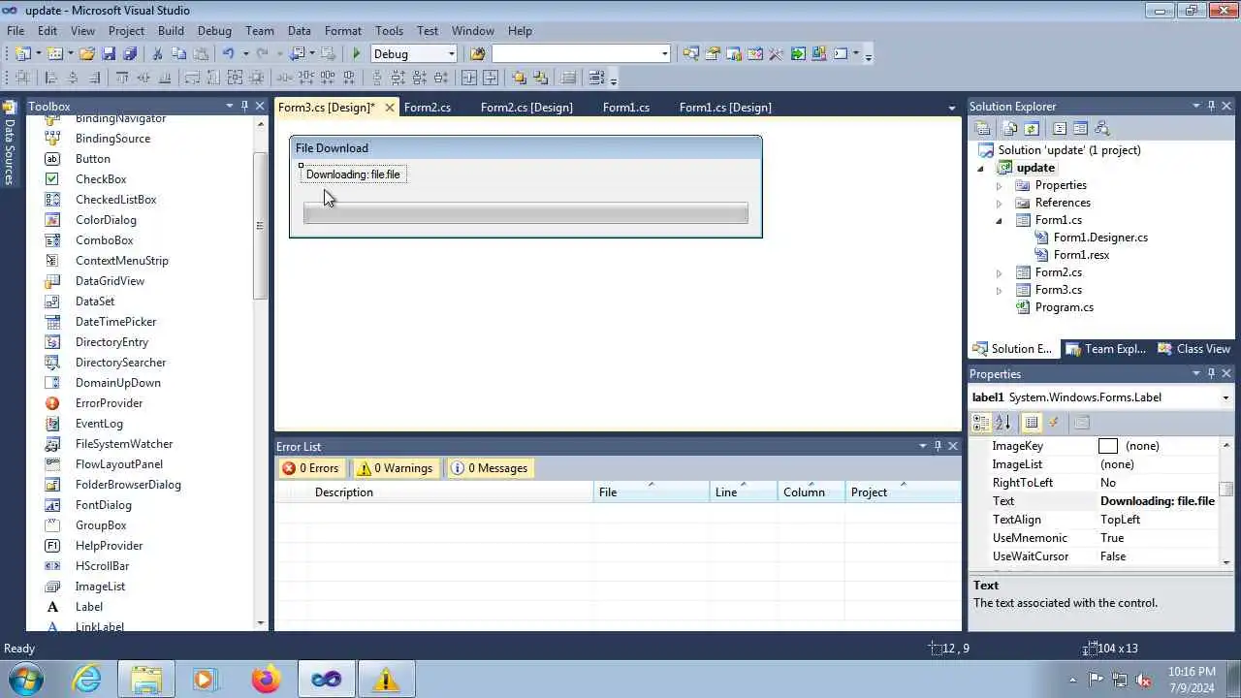
Task: Collapse the Form1.cs node
Action: click(x=1000, y=220)
